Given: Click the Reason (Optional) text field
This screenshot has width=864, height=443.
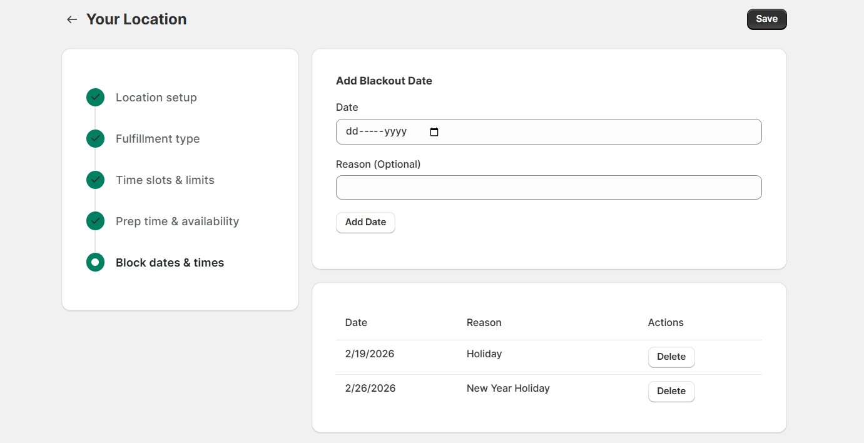Looking at the screenshot, I should point(548,188).
